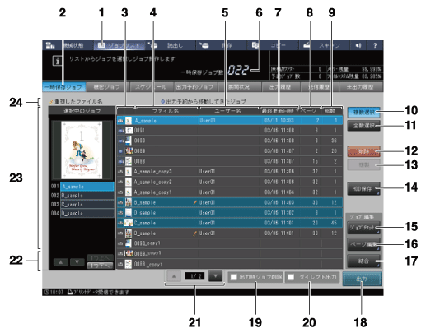This screenshot has width=426, height=328.
Task: Go to previous list page with up arrow
Action: coord(174,276)
